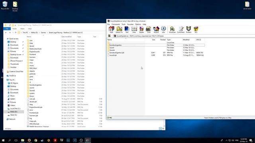Click Extract To in WinRAR toolbar

point(119,30)
